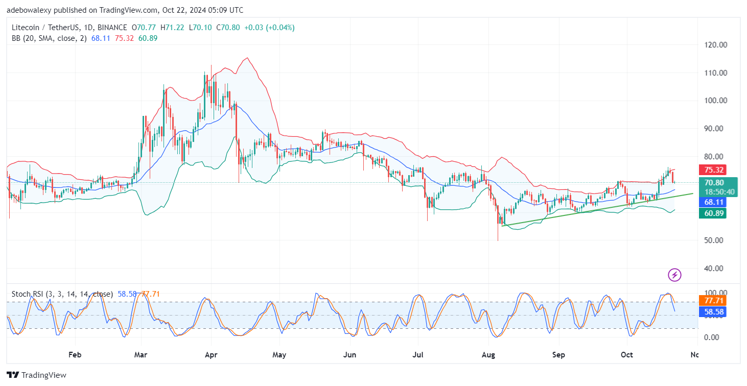
Task: Click the 70.80 current price label
Action: (x=714, y=182)
